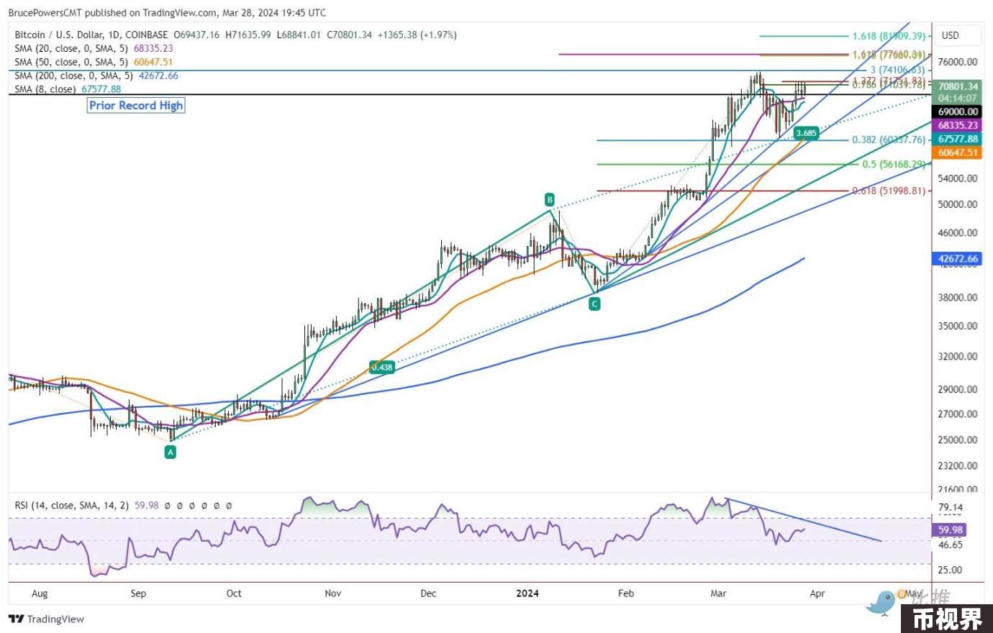Viewport: 993px width, 633px height.
Task: Select the SMA (8, close) indicator legend
Action: 68,89
